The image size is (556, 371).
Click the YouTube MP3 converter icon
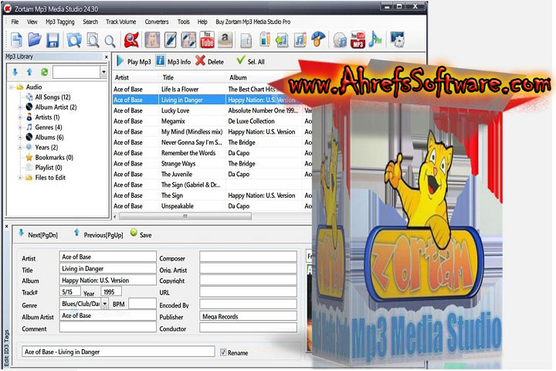358,39
